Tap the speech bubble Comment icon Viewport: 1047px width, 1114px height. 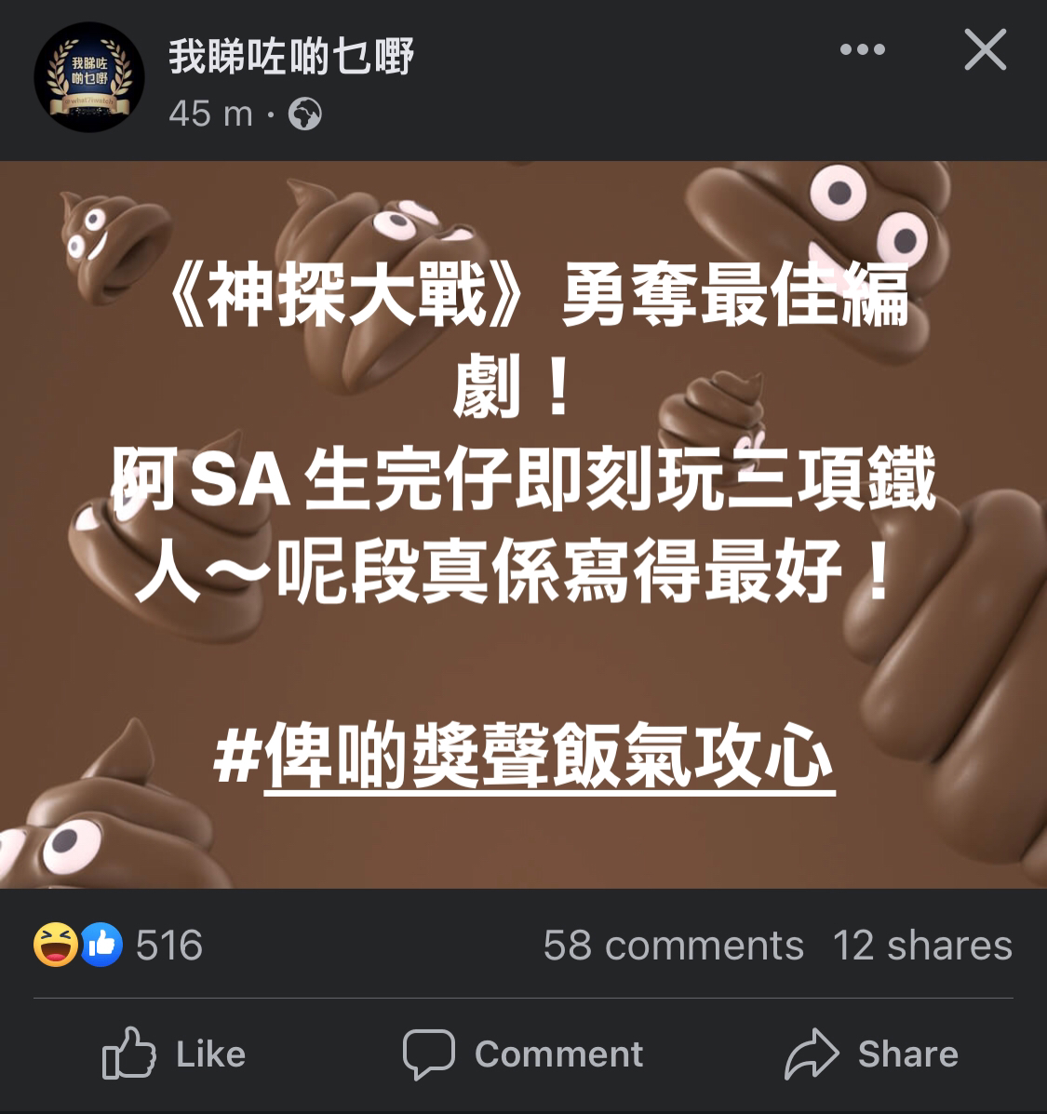click(x=428, y=1054)
